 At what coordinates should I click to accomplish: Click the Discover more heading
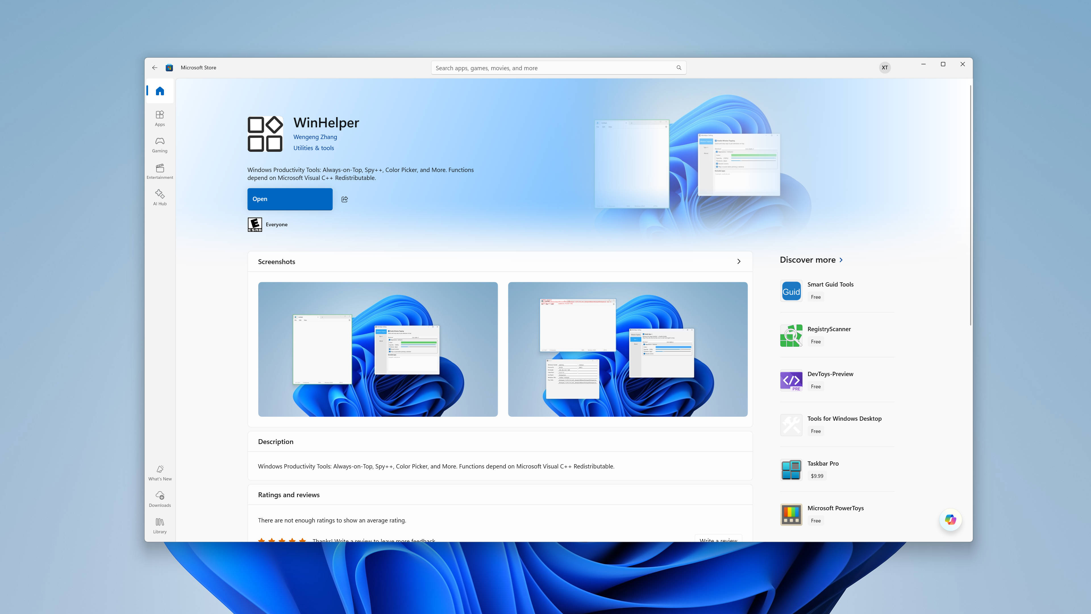click(808, 260)
